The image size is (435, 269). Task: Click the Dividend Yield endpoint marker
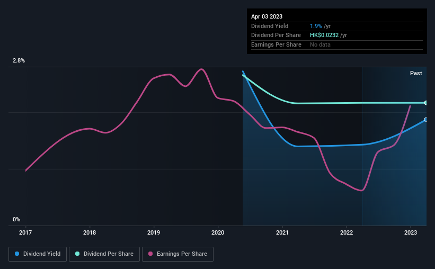click(426, 120)
